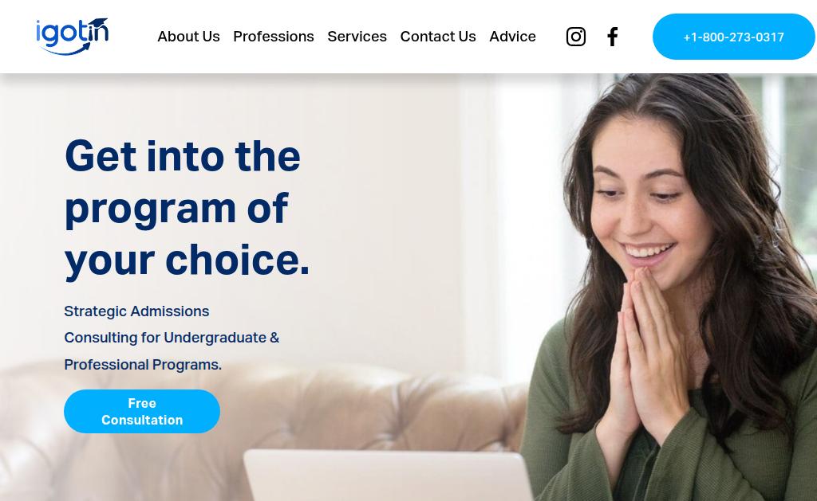Open the Facebook page icon
The height and width of the screenshot is (501, 817).
click(613, 37)
